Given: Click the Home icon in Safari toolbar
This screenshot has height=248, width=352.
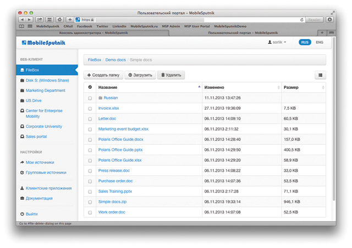Looking at the screenshot, I should click(x=59, y=20).
